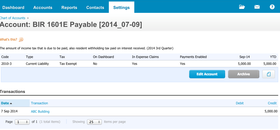Open the Accounts menu
Screen dimensions: 280x130
point(43,7)
